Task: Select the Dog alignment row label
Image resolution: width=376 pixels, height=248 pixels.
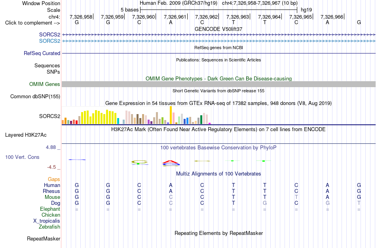Action: click(x=55, y=203)
